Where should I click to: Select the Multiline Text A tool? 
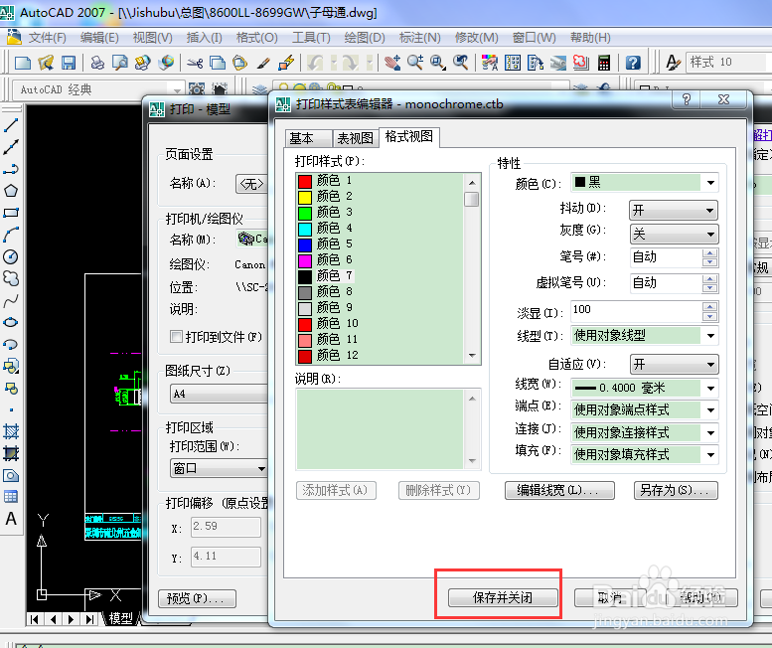[11, 519]
